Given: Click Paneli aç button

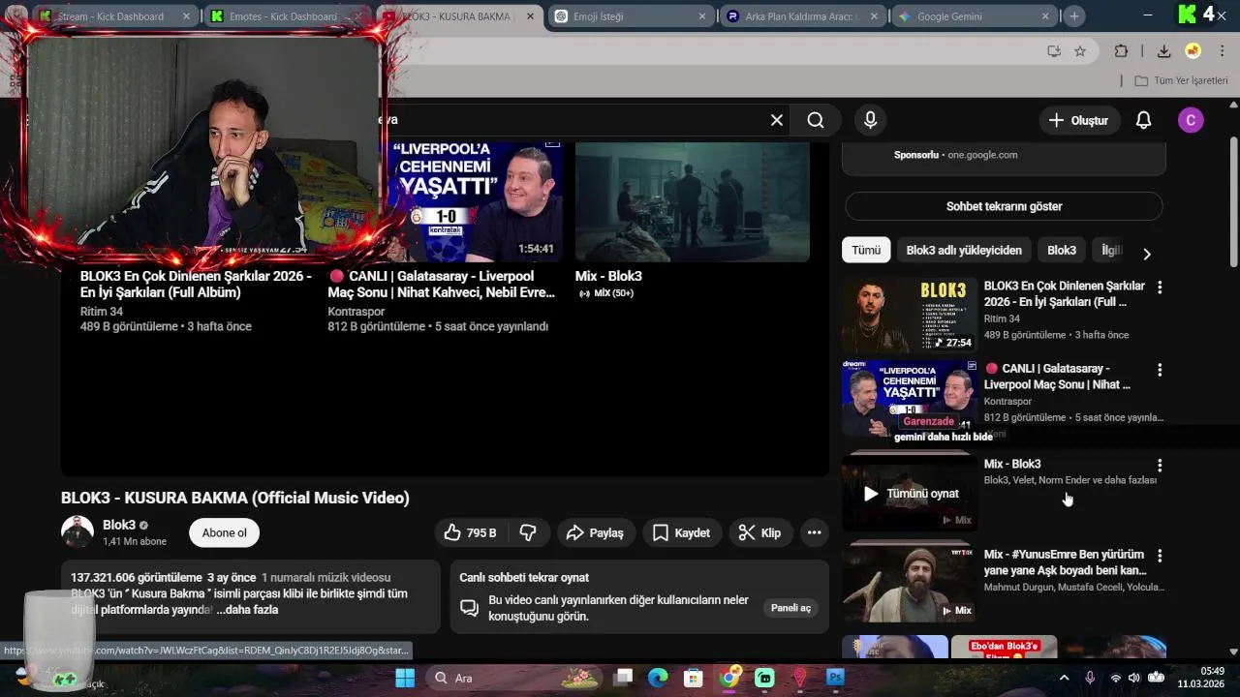Looking at the screenshot, I should [790, 608].
